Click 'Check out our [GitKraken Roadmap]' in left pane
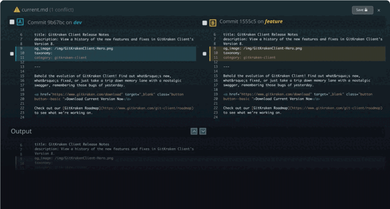This screenshot has width=390, height=209. click(67, 108)
